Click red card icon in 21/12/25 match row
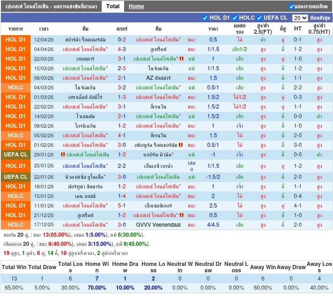The height and width of the screenshot is (296, 333). pyautogui.click(x=181, y=215)
